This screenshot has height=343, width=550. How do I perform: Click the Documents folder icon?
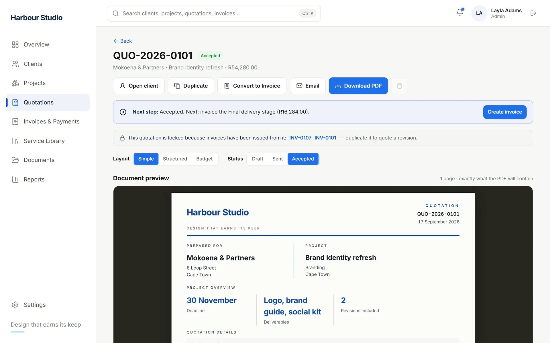pyautogui.click(x=15, y=160)
